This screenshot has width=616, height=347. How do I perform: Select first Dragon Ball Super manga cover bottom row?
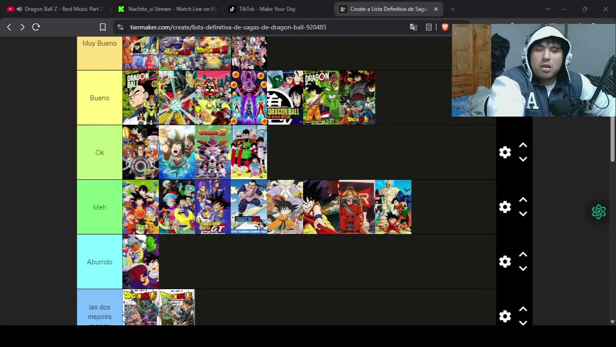pos(140,307)
